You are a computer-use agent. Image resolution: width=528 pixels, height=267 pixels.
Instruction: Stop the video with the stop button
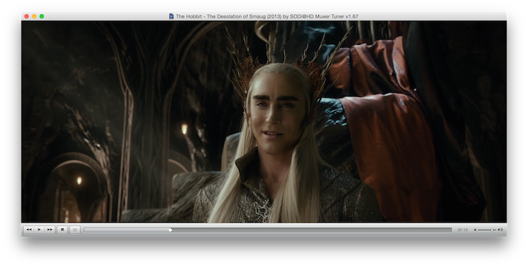pos(62,230)
